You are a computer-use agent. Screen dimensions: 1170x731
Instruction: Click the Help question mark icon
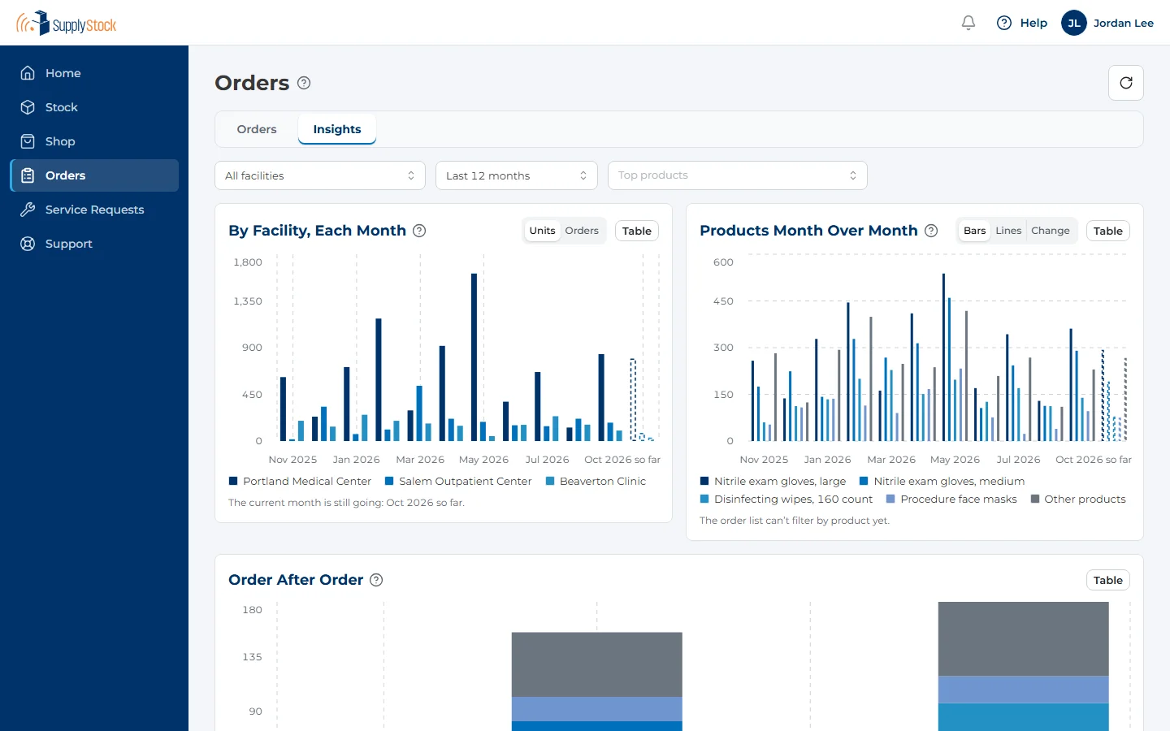point(1004,23)
